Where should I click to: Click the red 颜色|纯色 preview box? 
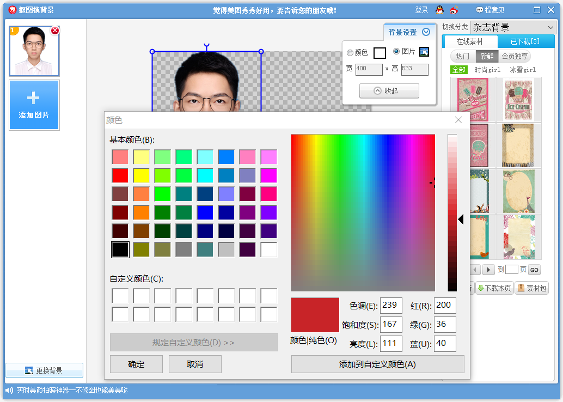[x=315, y=315]
